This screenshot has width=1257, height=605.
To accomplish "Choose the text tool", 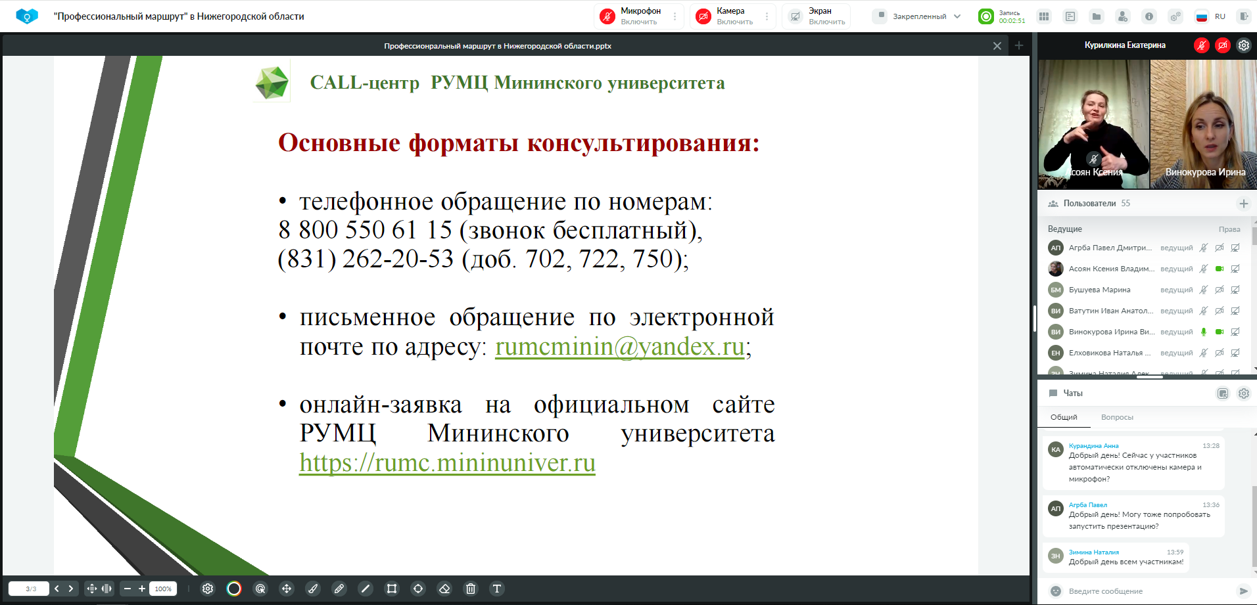I will 497,589.
